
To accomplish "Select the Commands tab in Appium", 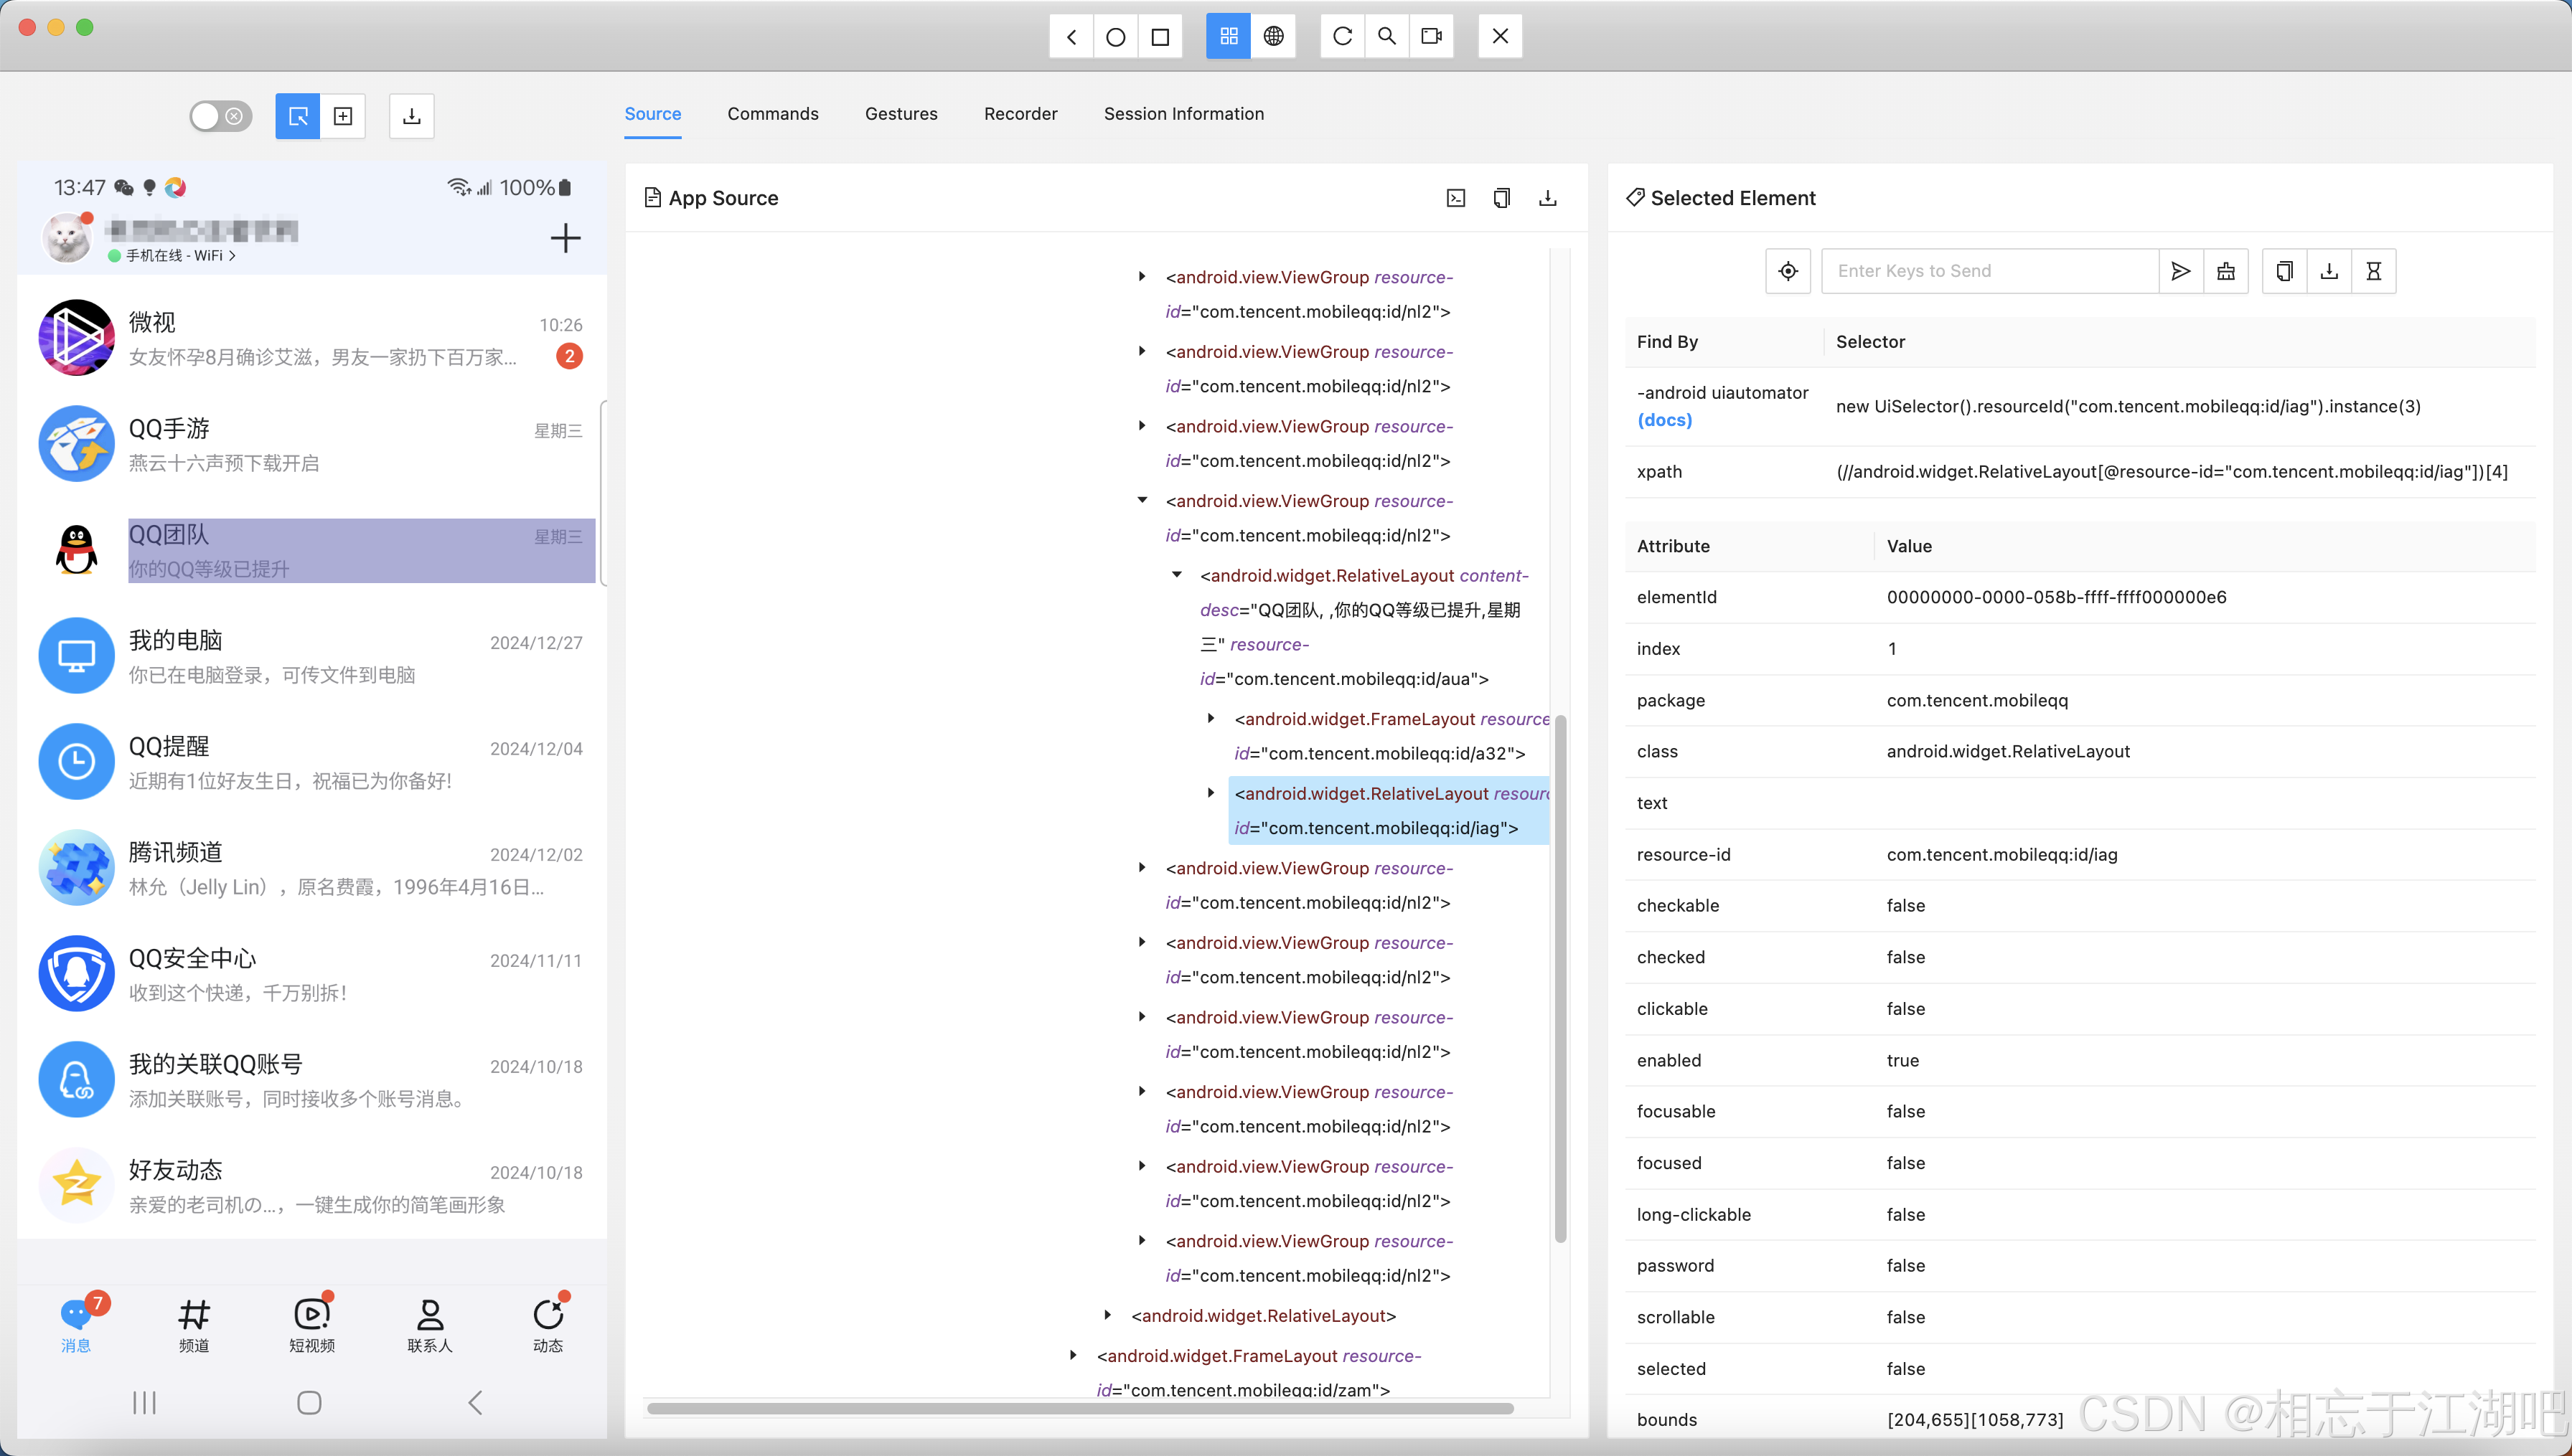I will (x=772, y=113).
